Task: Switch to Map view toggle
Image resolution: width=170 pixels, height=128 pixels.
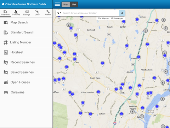Action: 66,5
